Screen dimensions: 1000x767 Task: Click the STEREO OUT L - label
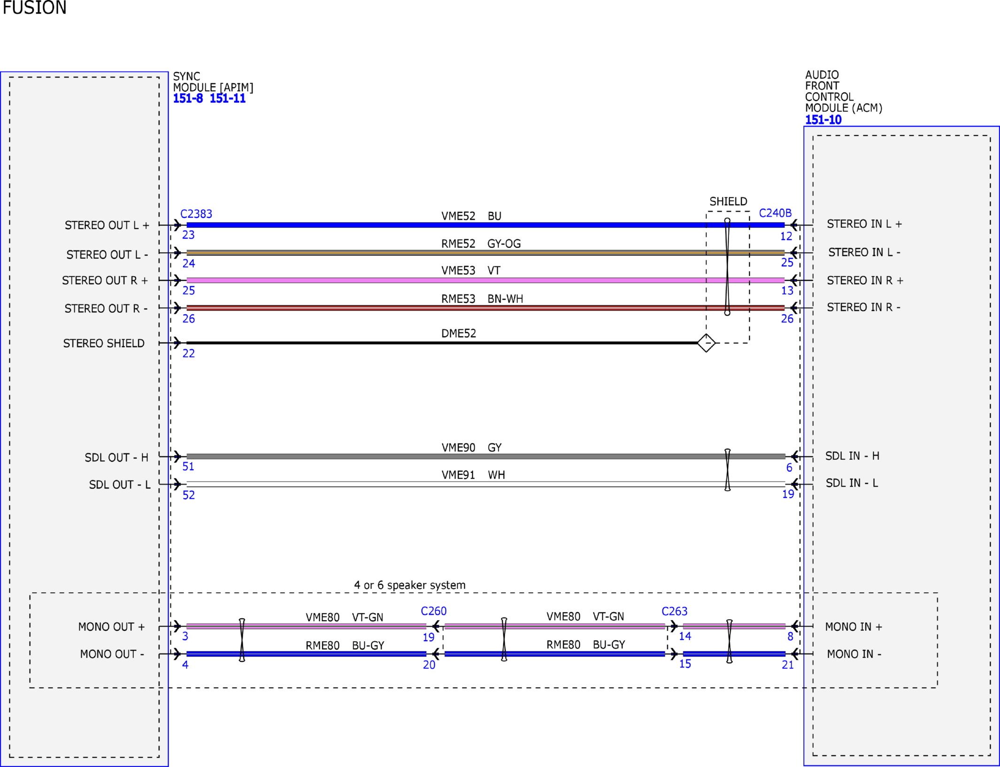click(x=107, y=255)
